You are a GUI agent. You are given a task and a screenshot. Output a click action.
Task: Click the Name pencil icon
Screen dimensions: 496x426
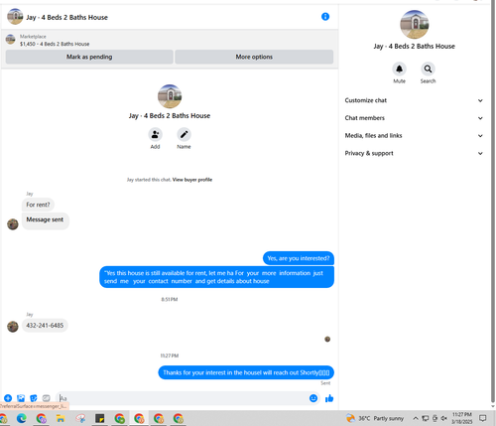point(184,135)
